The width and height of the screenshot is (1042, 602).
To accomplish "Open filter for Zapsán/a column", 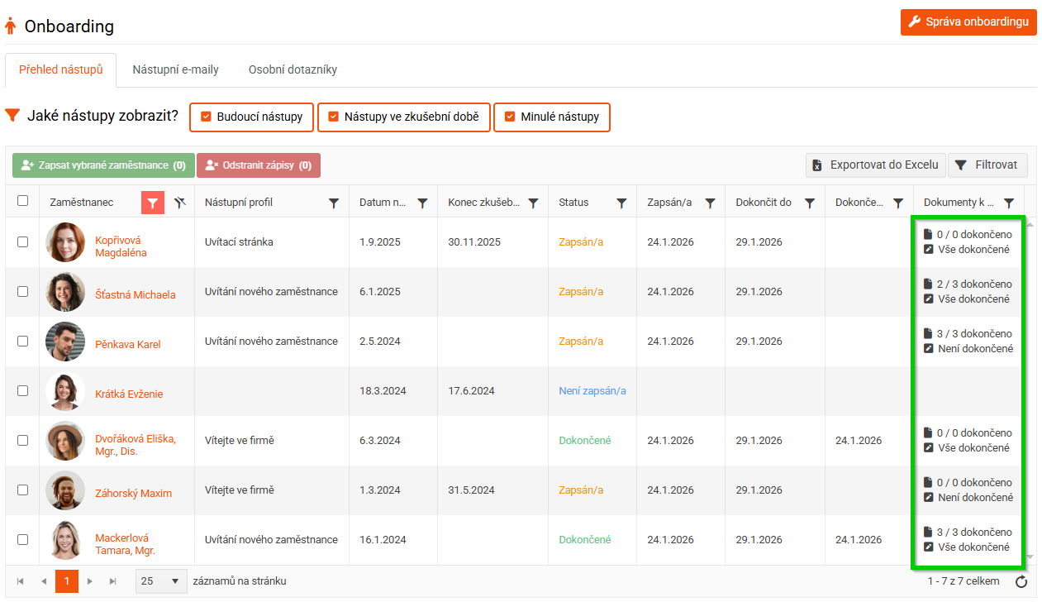I will [710, 203].
